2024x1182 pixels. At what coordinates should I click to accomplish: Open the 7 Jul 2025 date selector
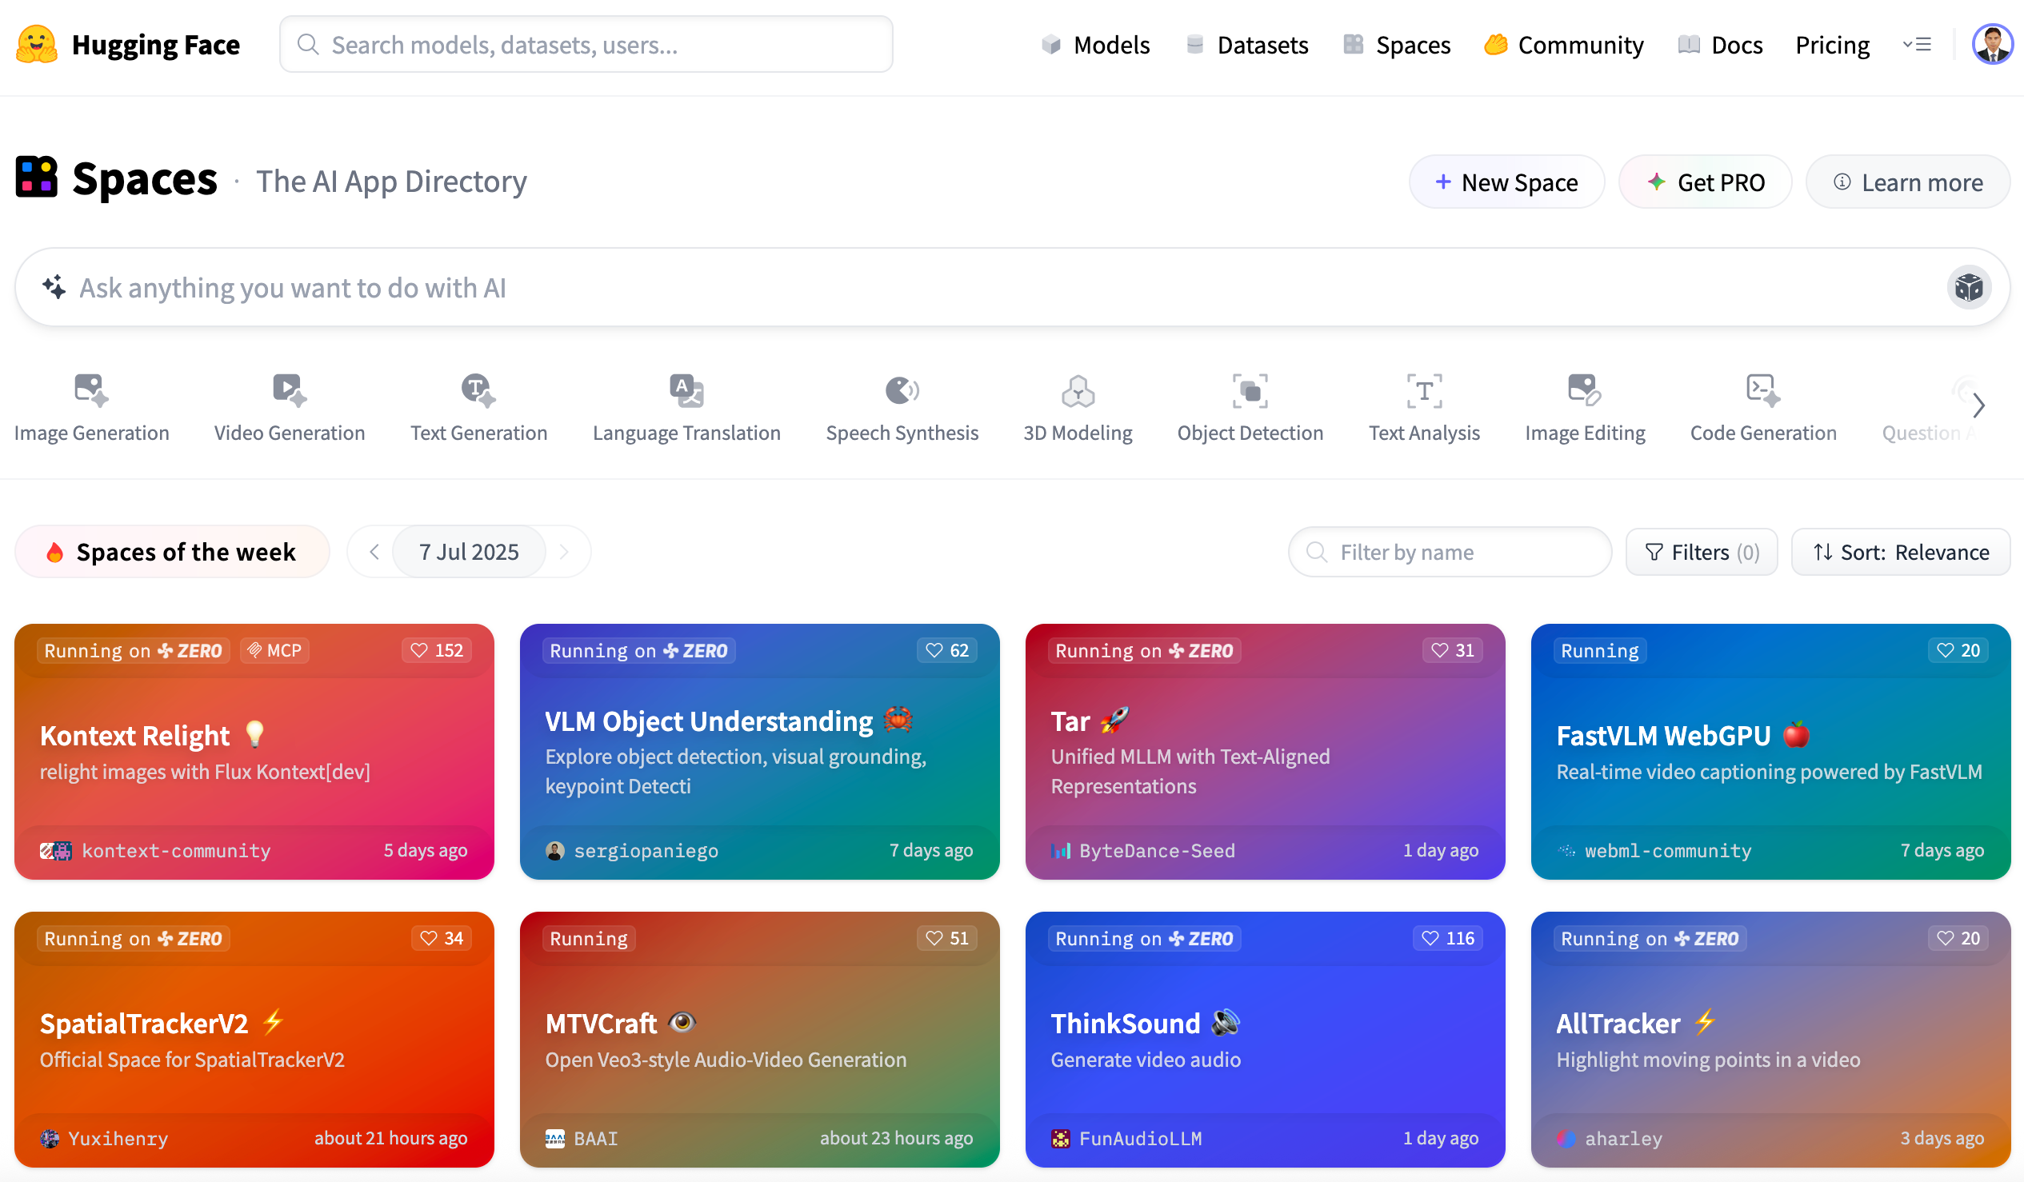[469, 552]
